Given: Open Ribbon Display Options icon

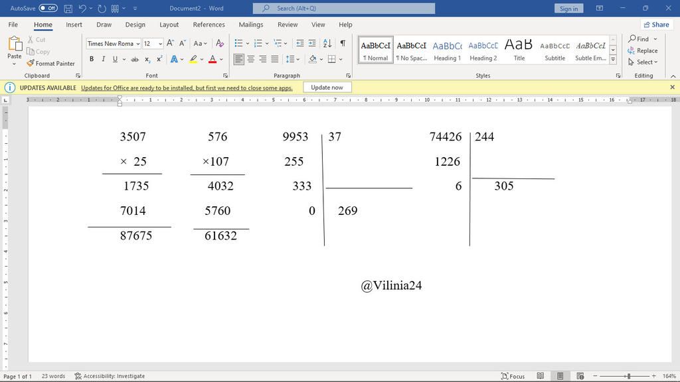Looking at the screenshot, I should pos(600,8).
